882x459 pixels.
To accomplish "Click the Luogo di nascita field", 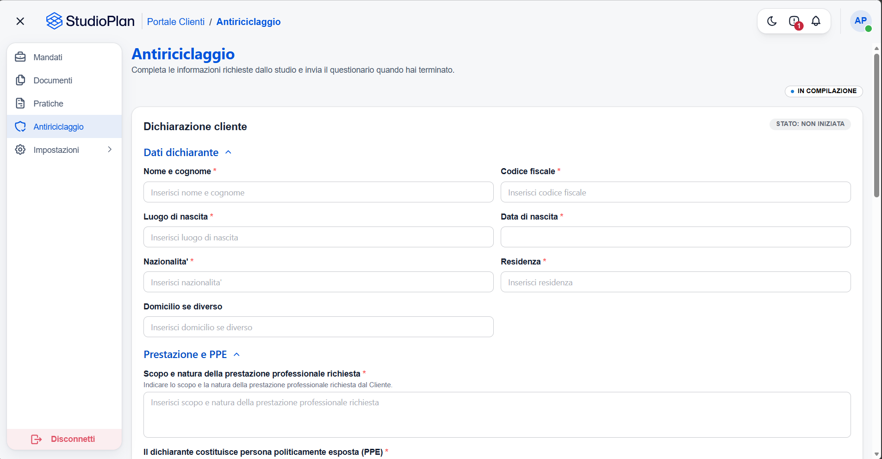I will point(318,237).
